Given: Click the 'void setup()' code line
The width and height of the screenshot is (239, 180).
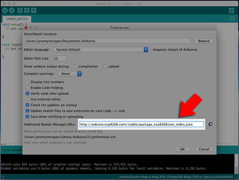Looking at the screenshot, I should pyautogui.click(x=14, y=25).
